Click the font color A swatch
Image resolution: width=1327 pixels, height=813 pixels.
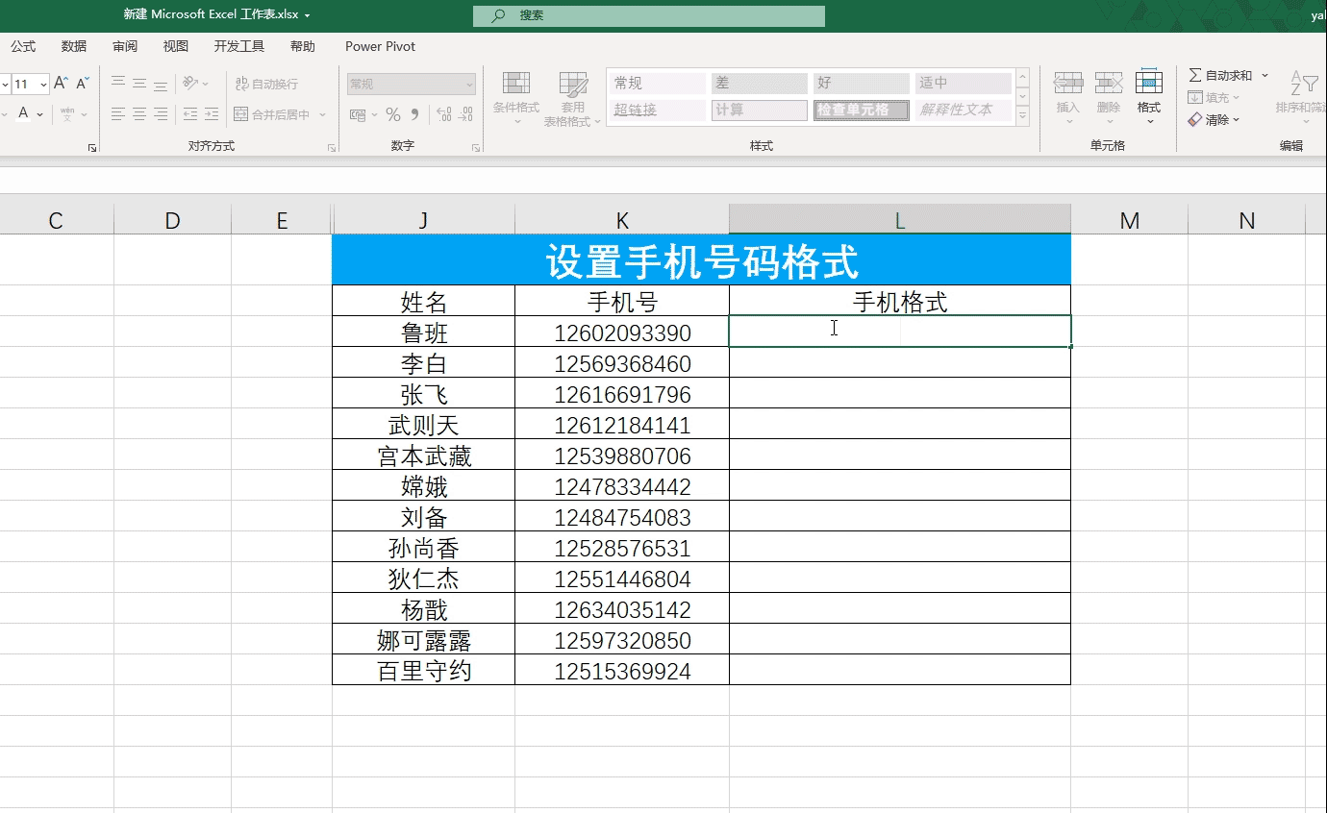(23, 114)
